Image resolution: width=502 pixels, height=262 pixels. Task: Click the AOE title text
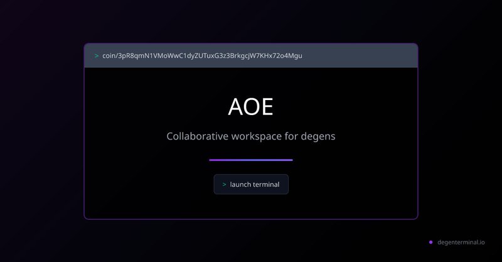point(250,106)
